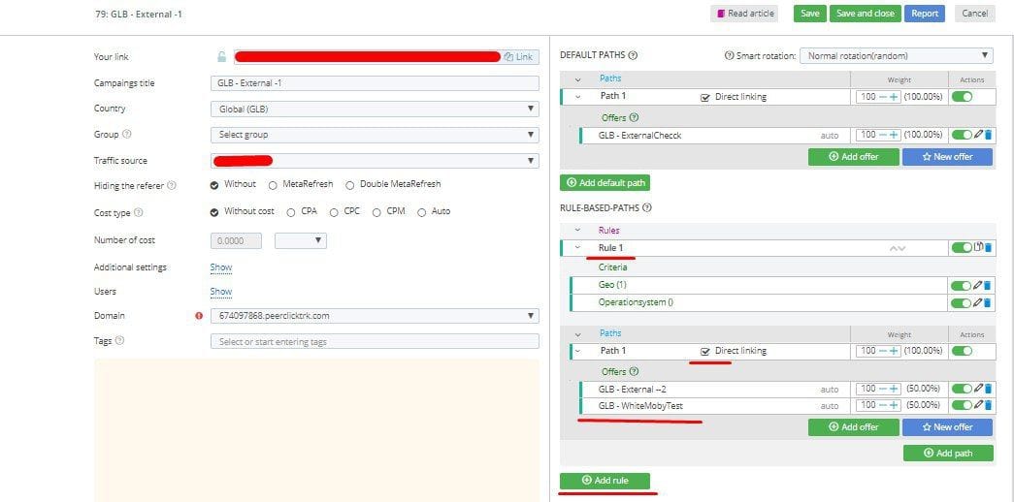This screenshot has height=502, width=1014.
Task: Edit the GLB - ExternalChecck offer with pencil icon
Action: (978, 136)
